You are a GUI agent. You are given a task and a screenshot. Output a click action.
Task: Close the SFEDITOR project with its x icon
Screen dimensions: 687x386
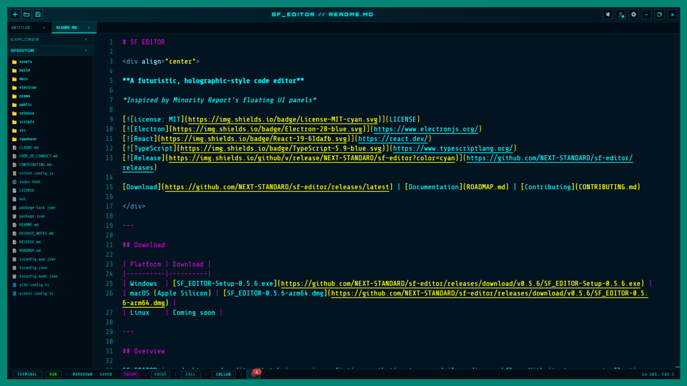pos(86,51)
